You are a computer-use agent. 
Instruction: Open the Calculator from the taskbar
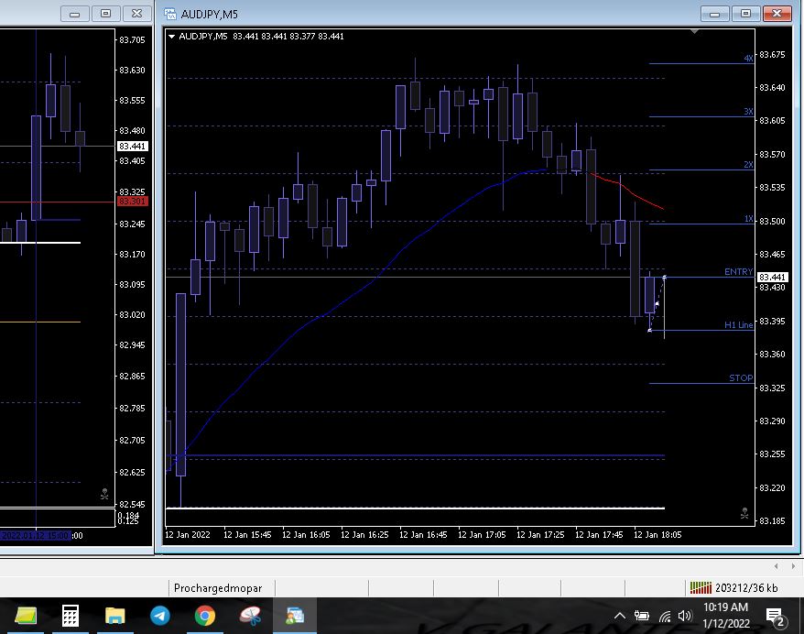(71, 615)
